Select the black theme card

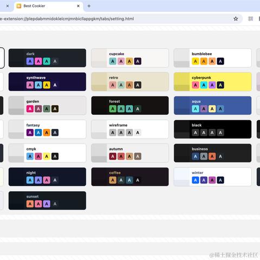click(213, 129)
